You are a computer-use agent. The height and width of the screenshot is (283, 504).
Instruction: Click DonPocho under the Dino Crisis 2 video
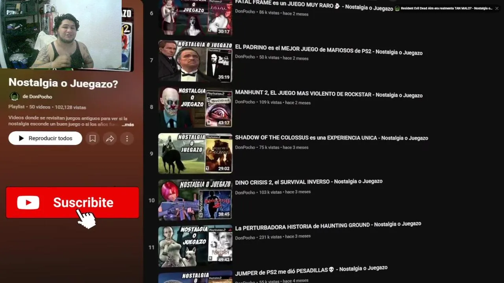click(245, 193)
